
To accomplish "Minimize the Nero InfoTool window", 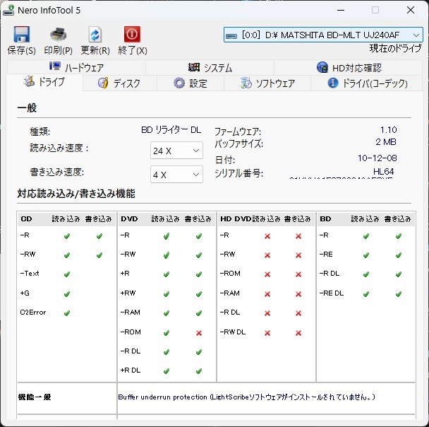I will [x=341, y=10].
